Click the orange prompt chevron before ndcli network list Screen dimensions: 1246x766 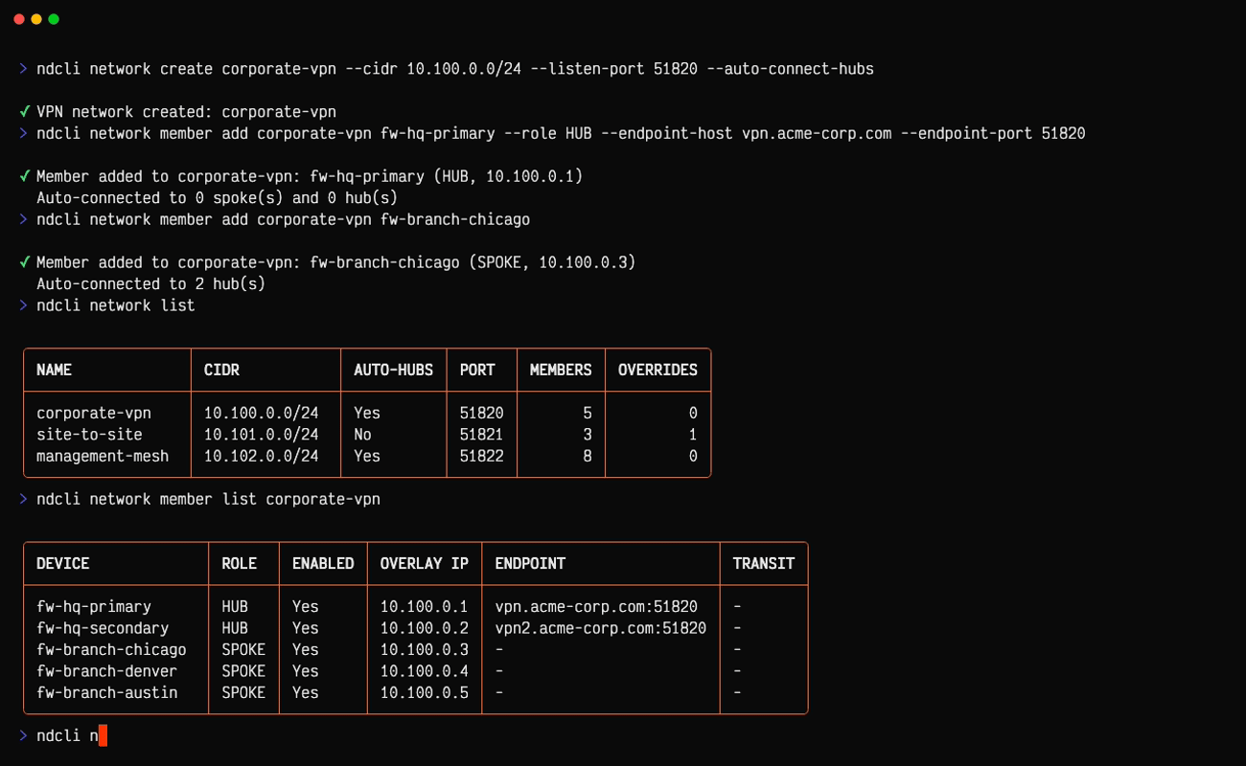[x=24, y=305]
